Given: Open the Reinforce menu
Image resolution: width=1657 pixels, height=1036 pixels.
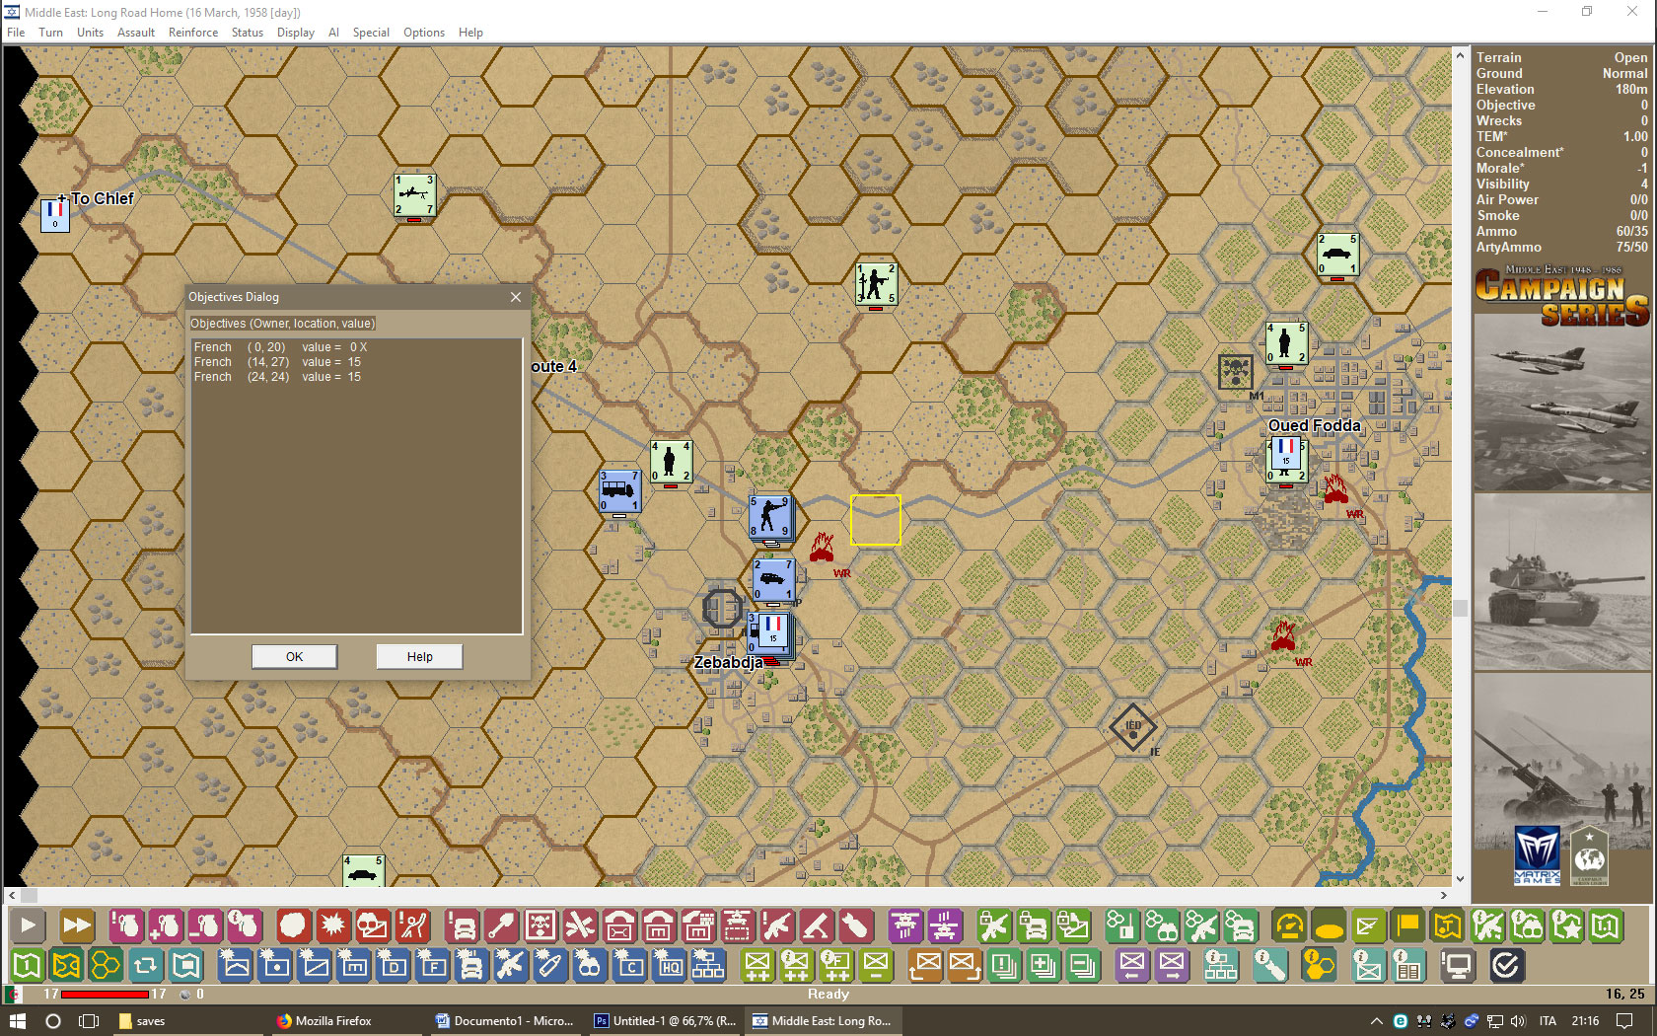Looking at the screenshot, I should coord(193,33).
